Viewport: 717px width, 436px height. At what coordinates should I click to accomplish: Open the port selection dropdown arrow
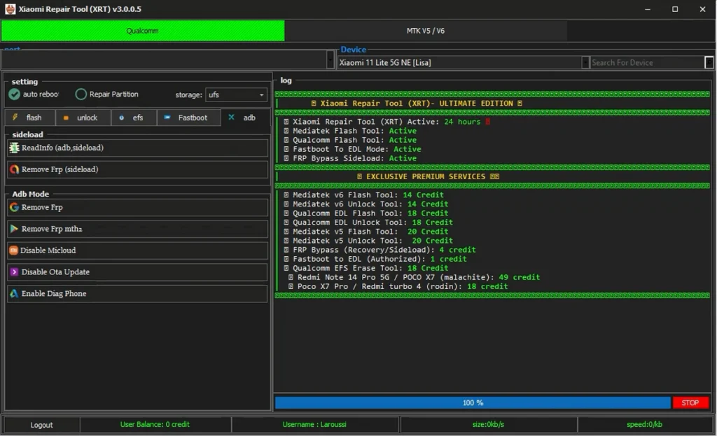(x=330, y=60)
